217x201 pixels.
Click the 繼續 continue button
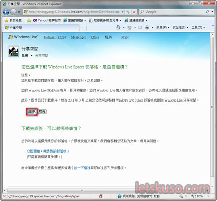point(32,111)
